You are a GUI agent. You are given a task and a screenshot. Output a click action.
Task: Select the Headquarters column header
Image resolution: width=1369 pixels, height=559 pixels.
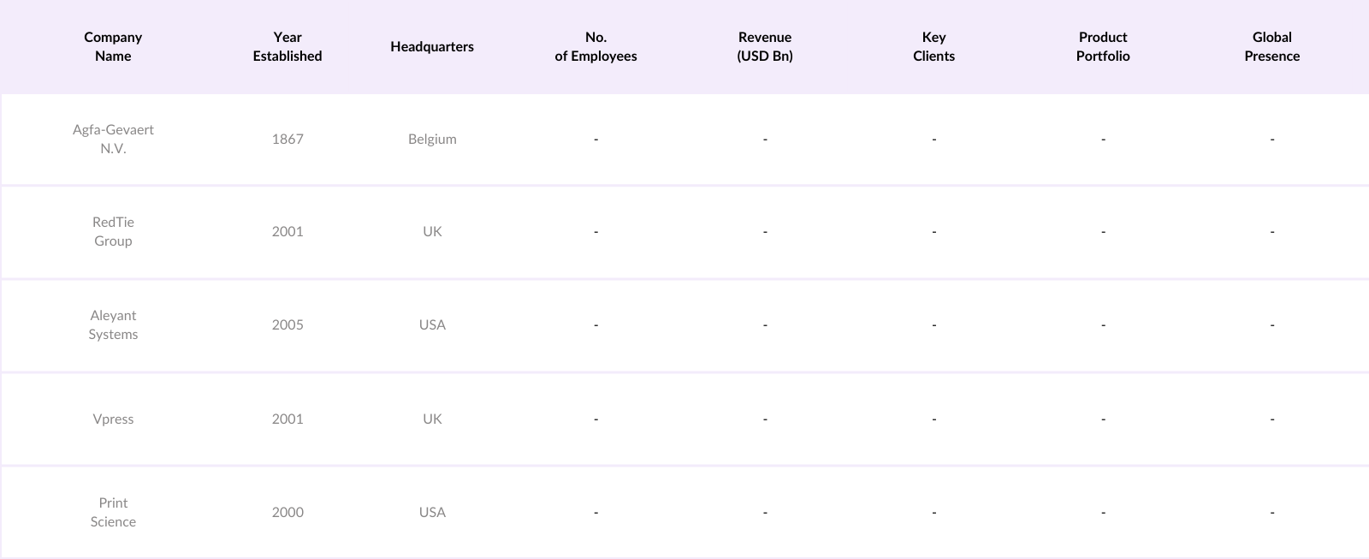pos(432,46)
